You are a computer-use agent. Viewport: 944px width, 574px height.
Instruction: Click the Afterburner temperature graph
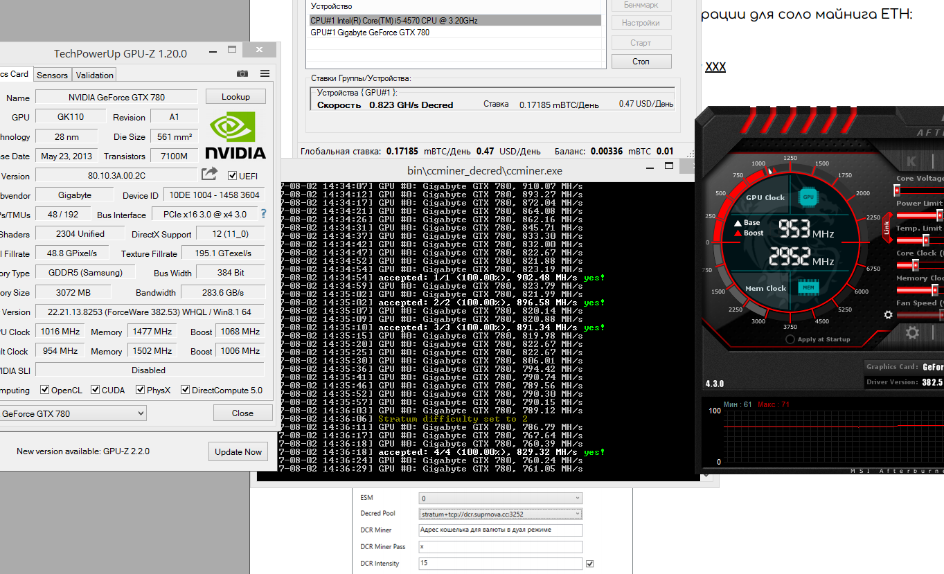tap(832, 436)
